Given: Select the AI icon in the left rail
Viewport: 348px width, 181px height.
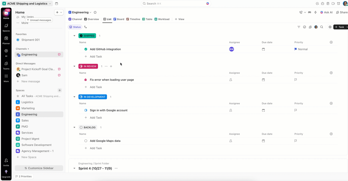Looking at the screenshot, I should 6,52.
